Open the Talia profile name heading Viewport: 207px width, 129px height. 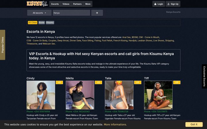[x=108, y=78]
